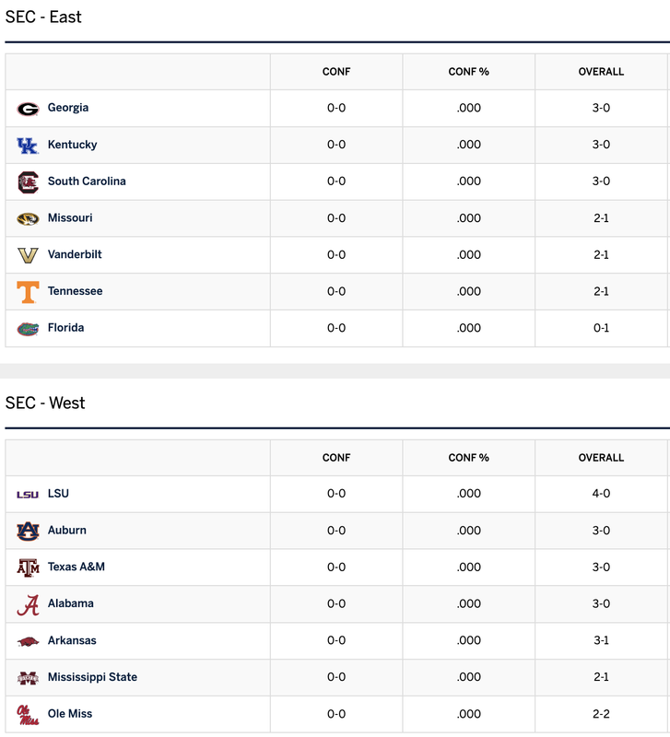Open the Ole Miss team link
The height and width of the screenshot is (737, 670).
70,713
